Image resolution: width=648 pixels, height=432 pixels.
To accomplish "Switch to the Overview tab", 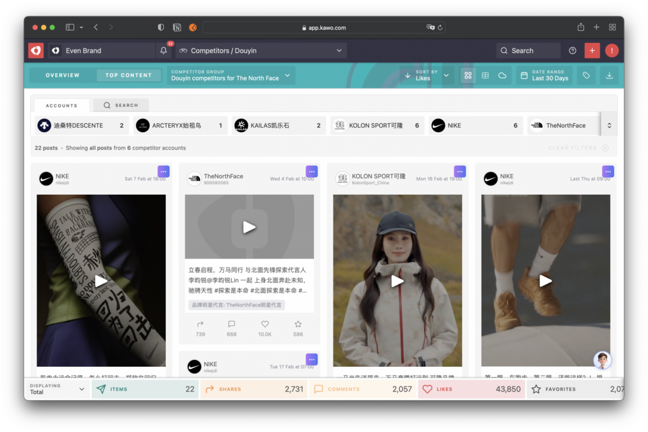I will [63, 75].
